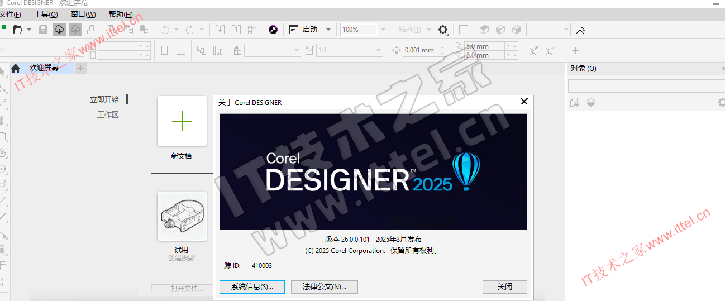Open the 启动 launcher dropdown
The height and width of the screenshot is (301, 725).
pos(328,30)
